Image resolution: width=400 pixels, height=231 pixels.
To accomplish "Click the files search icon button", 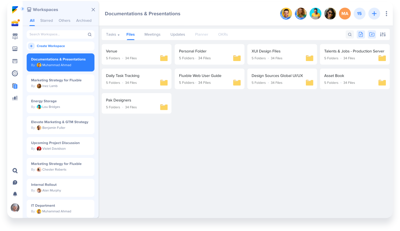I will point(350,34).
